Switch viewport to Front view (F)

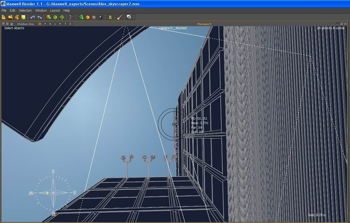pos(45,24)
